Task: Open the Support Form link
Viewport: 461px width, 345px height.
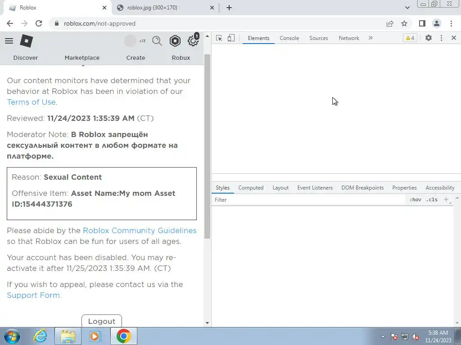Action: pos(33,295)
